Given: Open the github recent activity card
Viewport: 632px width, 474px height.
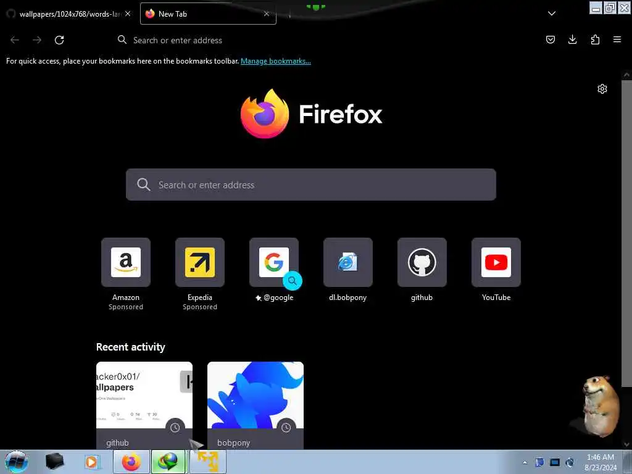Looking at the screenshot, I should coord(144,405).
